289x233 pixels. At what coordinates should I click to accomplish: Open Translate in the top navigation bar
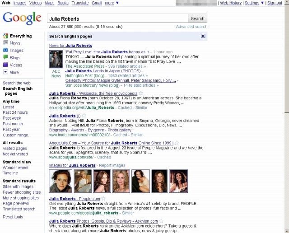80,3
